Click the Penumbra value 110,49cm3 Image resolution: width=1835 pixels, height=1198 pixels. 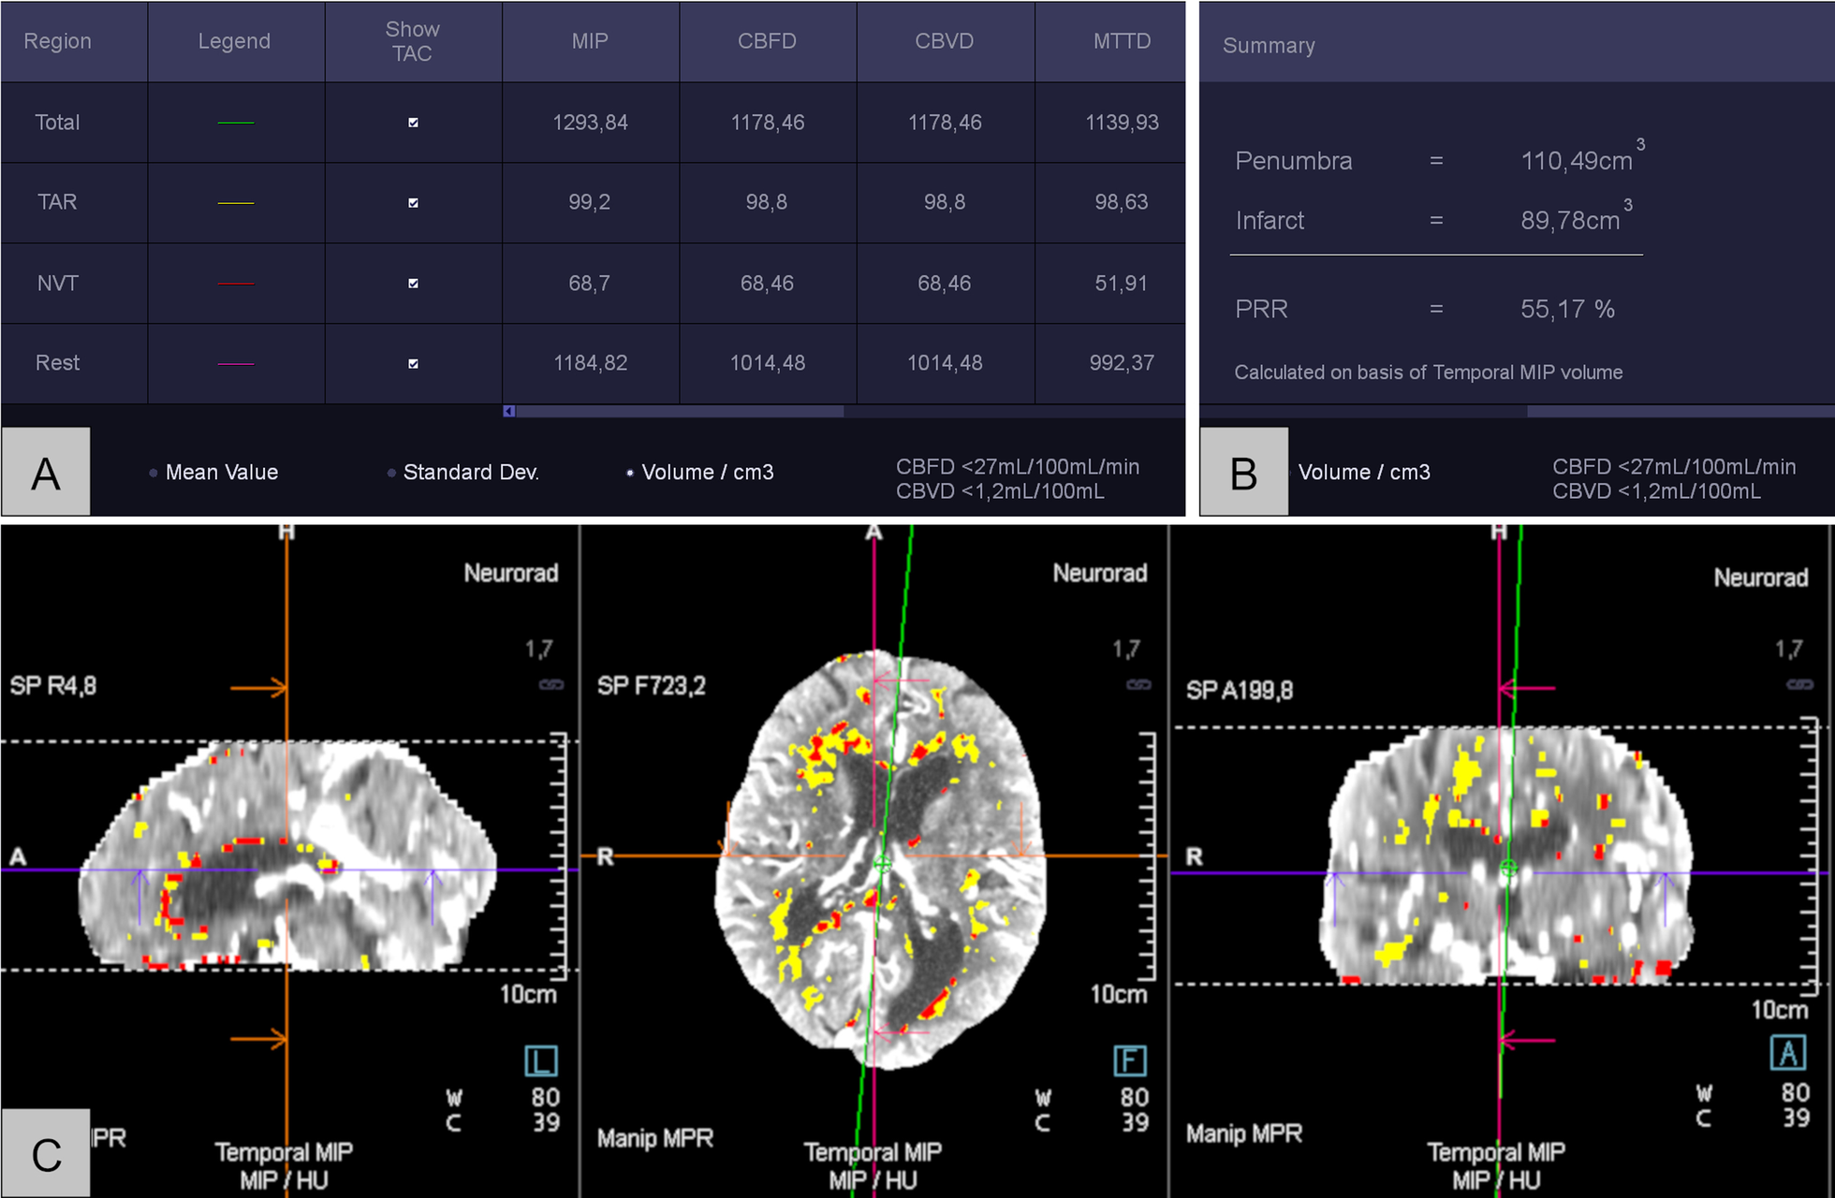pos(1582,157)
